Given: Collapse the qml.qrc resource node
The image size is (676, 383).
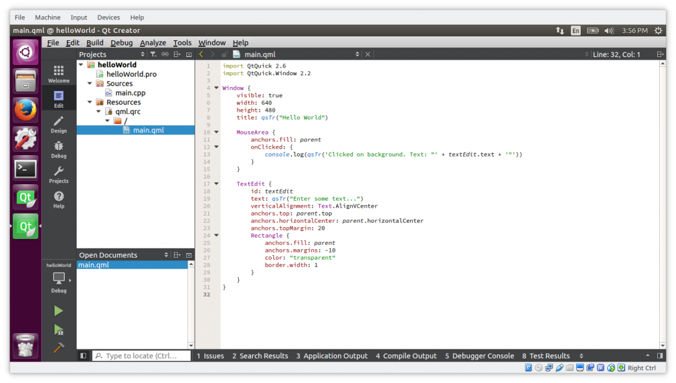Looking at the screenshot, I should tap(99, 112).
